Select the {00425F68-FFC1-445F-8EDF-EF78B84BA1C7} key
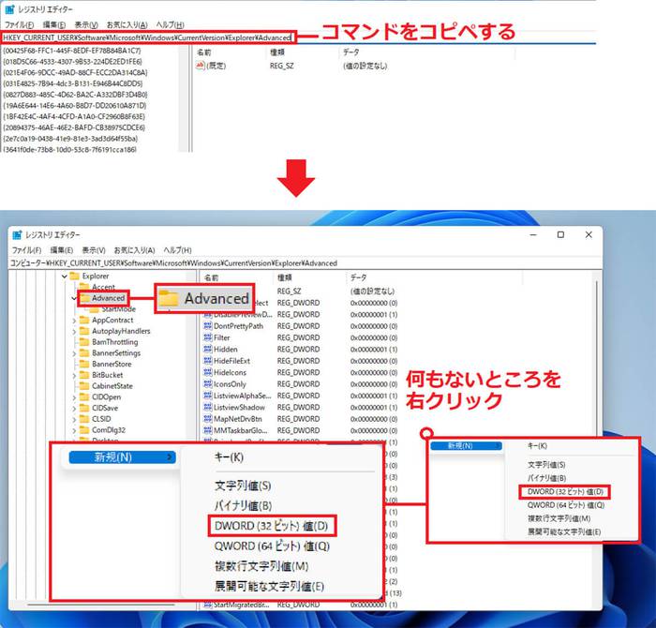The width and height of the screenshot is (656, 628). point(72,51)
